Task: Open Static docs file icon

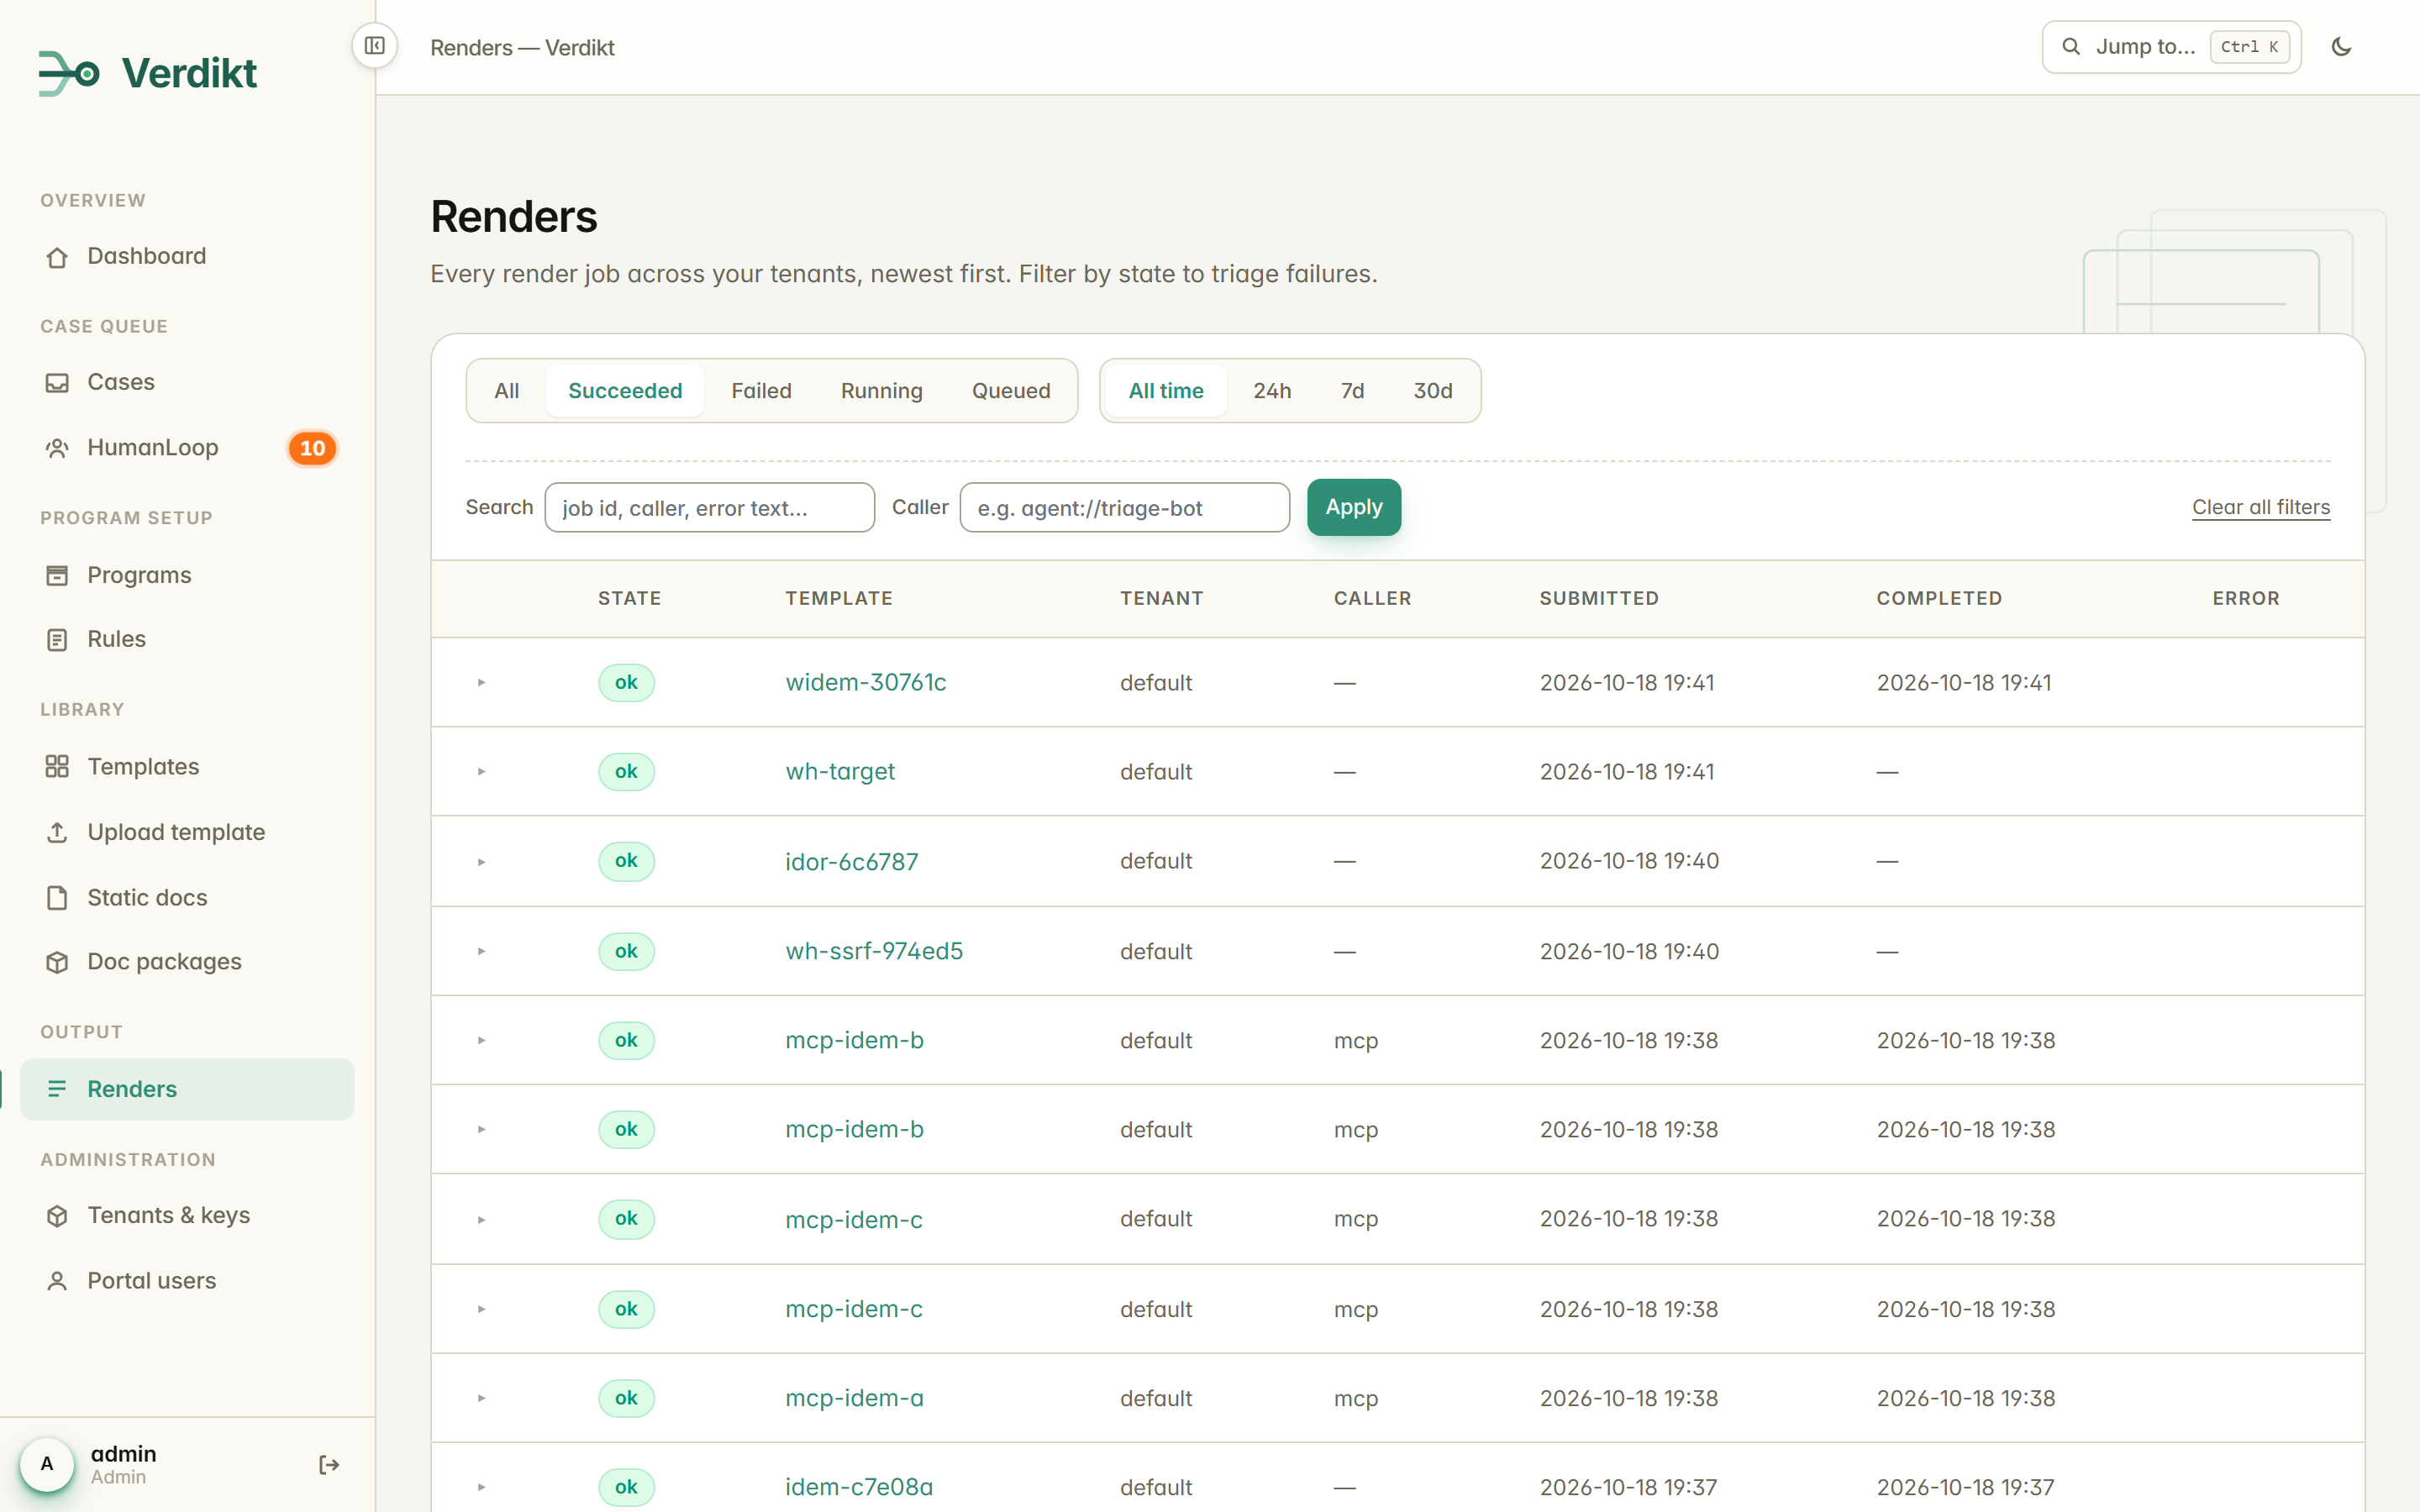Action: (57, 898)
